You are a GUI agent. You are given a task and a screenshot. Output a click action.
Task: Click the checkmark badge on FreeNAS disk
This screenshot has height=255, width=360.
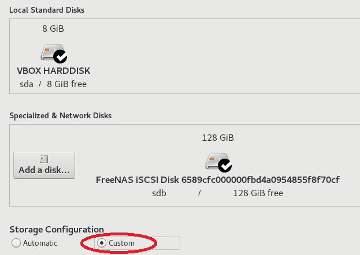click(x=225, y=166)
